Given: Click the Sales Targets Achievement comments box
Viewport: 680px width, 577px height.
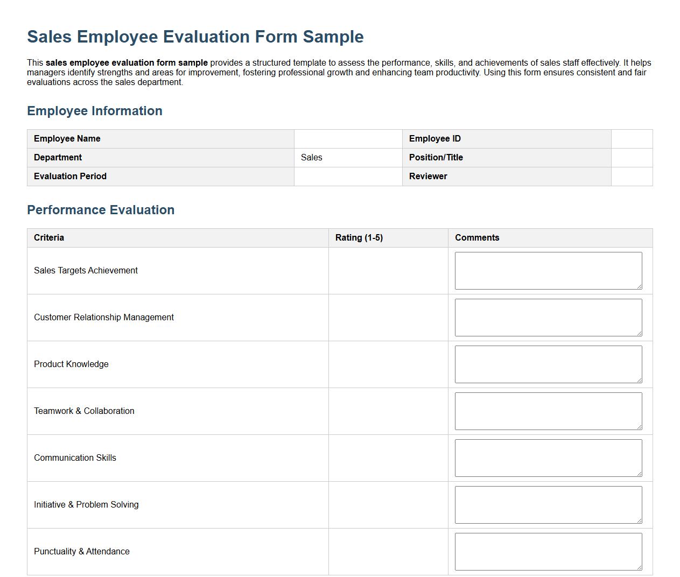Looking at the screenshot, I should click(548, 270).
